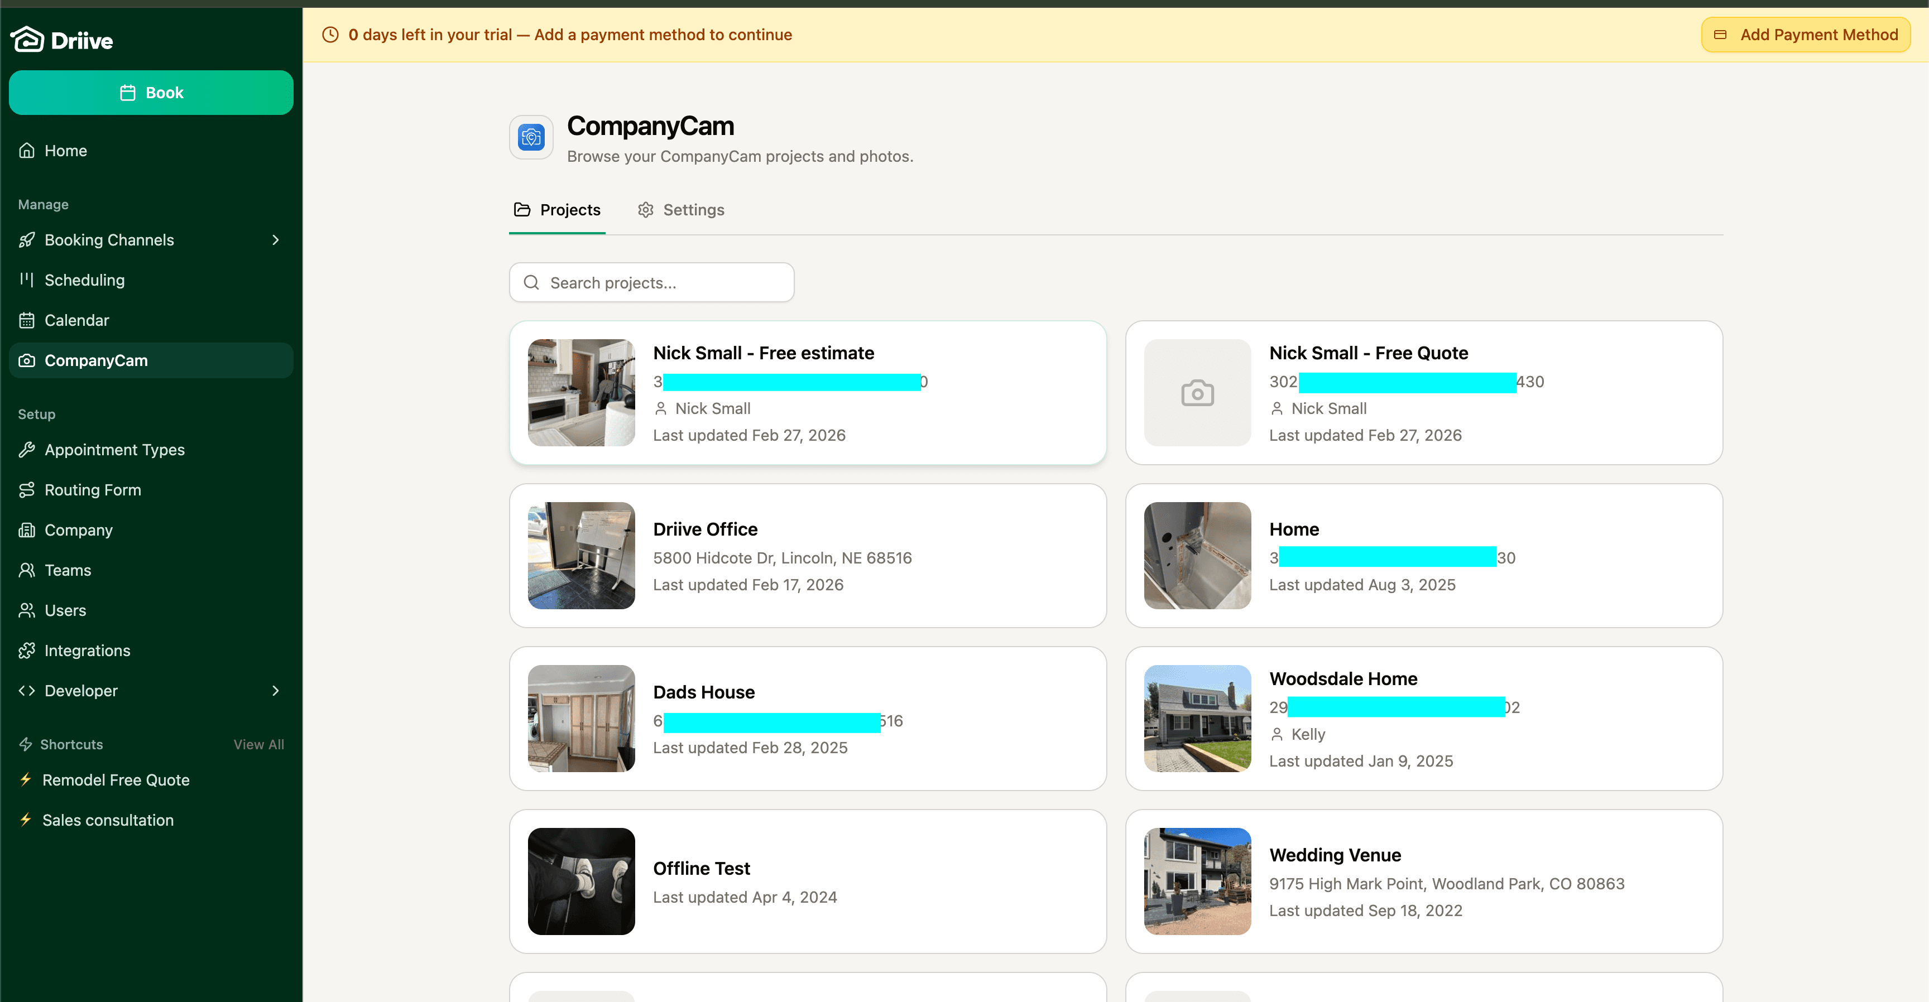Image resolution: width=1929 pixels, height=1002 pixels.
Task: Run the Remodel Free Quote shortcut
Action: pyautogui.click(x=116, y=780)
